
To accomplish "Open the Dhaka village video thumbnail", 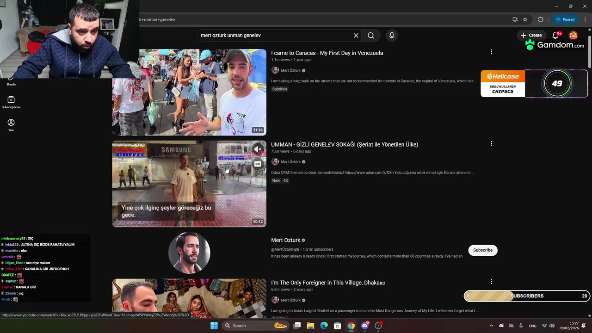I will pos(189,298).
